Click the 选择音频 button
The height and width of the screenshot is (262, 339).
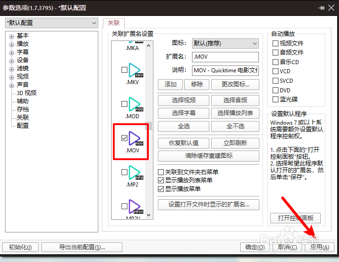pyautogui.click(x=235, y=101)
